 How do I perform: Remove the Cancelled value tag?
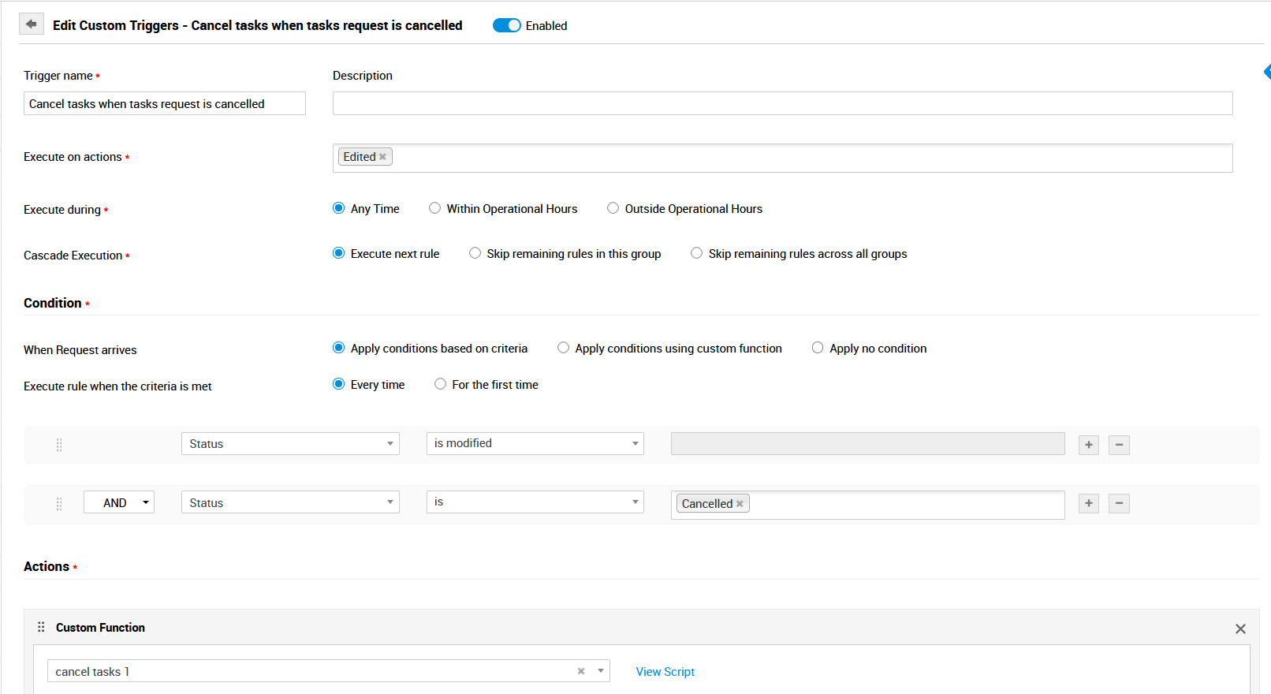pyautogui.click(x=740, y=504)
